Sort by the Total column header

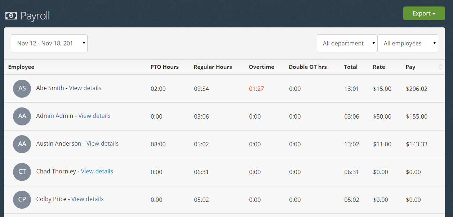coord(351,67)
